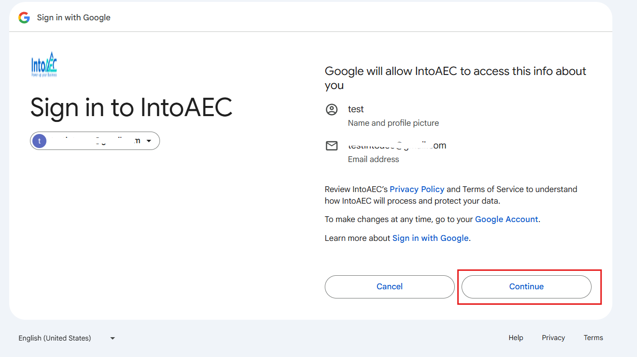This screenshot has width=637, height=357.
Task: Open the Google Account link
Action: (506, 219)
